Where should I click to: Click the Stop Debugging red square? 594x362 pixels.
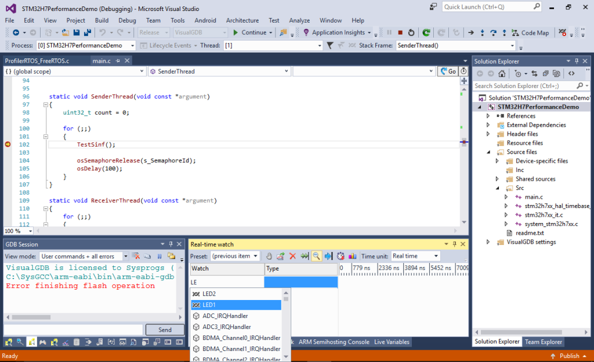click(401, 32)
